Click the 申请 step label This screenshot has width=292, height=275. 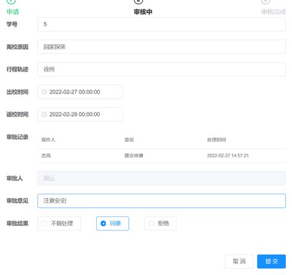tap(12, 12)
